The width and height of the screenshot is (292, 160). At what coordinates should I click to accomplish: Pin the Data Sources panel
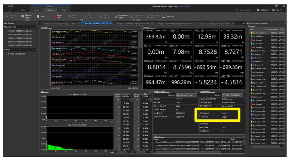38,23
